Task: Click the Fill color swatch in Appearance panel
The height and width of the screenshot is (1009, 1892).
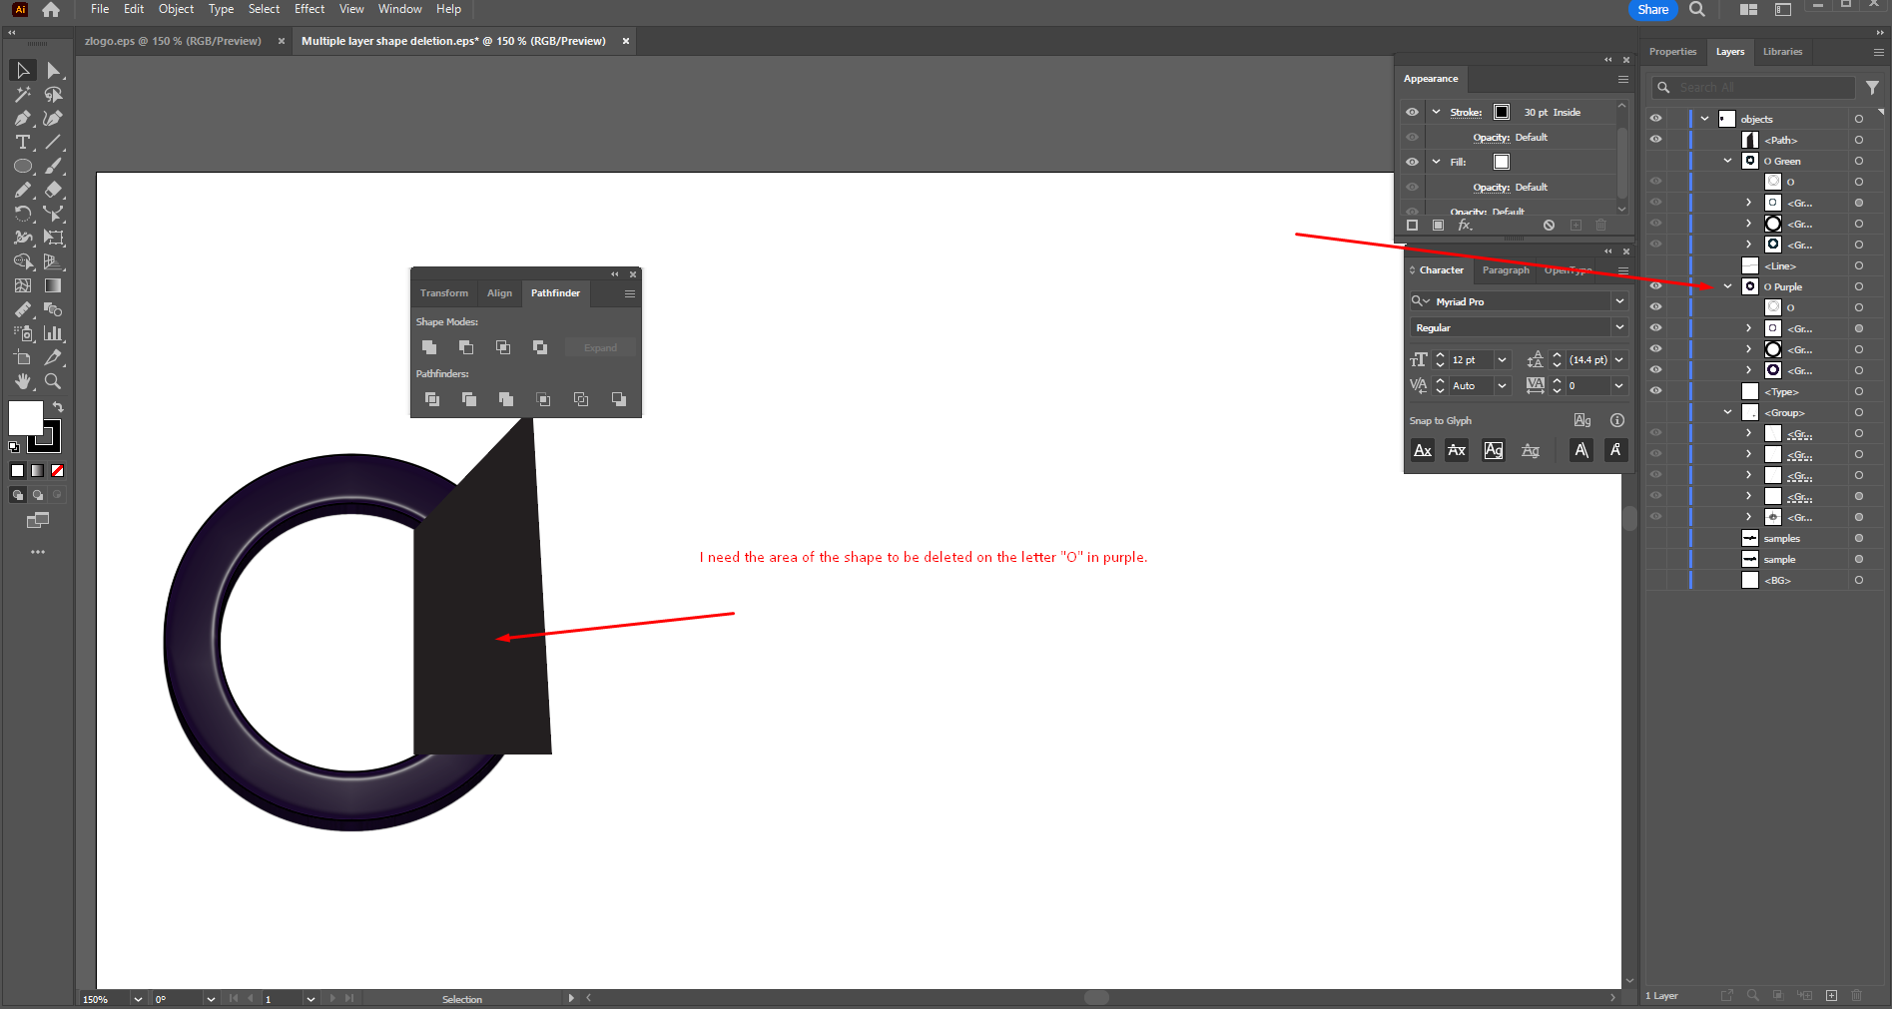Action: pos(1502,161)
